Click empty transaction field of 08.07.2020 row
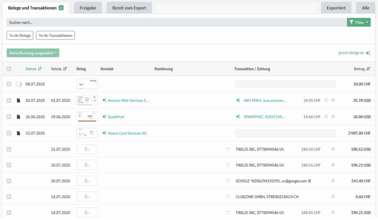 [x=286, y=84]
